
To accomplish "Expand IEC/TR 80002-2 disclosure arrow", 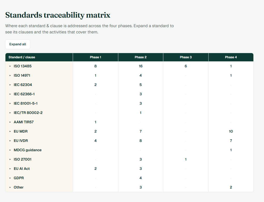I will pyautogui.click(x=10, y=113).
